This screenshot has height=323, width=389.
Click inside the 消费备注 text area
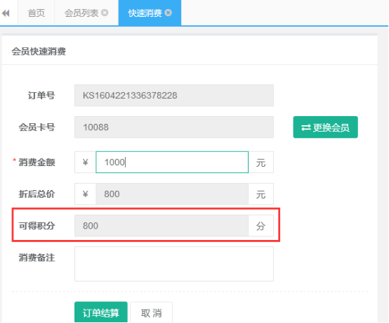tap(174, 264)
